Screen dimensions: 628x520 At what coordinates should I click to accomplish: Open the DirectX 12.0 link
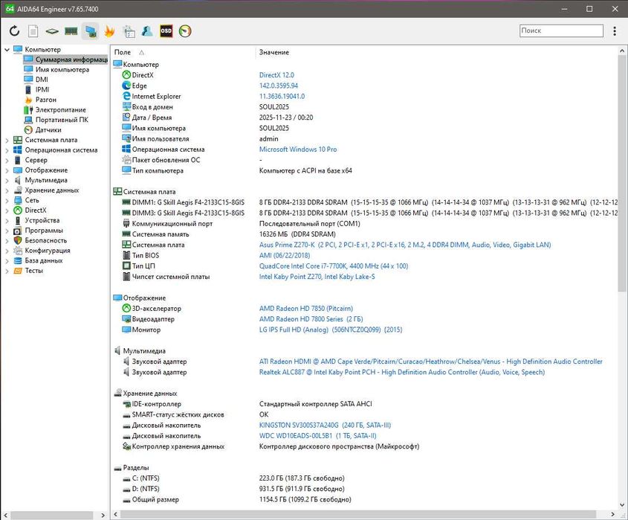click(x=276, y=75)
